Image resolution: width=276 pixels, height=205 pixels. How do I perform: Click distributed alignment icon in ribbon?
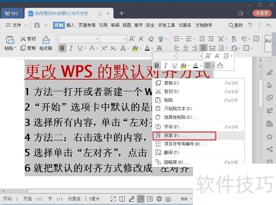click(212, 48)
